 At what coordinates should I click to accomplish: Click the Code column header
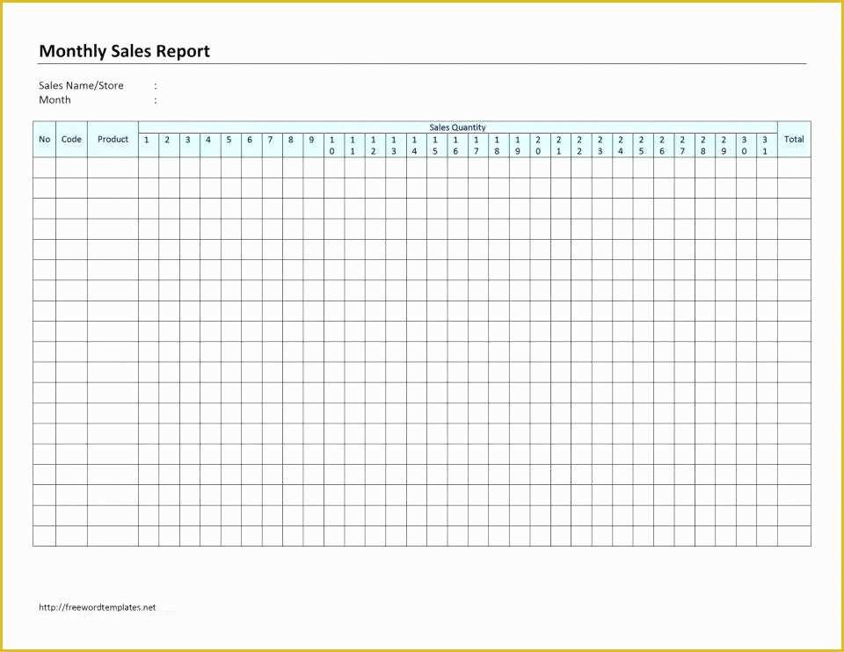[71, 140]
